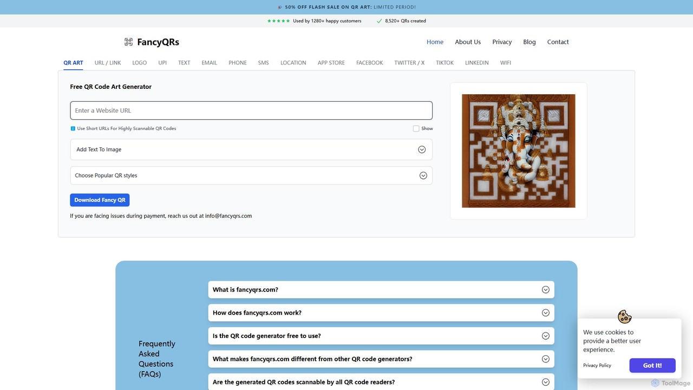Open the Privacy Policy link in cookie popup
Image resolution: width=693 pixels, height=390 pixels.
click(597, 366)
